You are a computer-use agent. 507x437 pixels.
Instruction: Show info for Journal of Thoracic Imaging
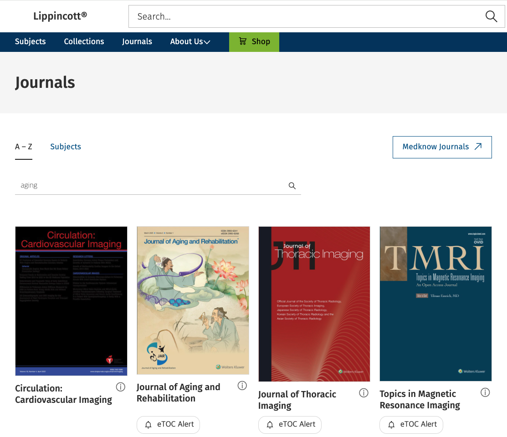click(364, 393)
